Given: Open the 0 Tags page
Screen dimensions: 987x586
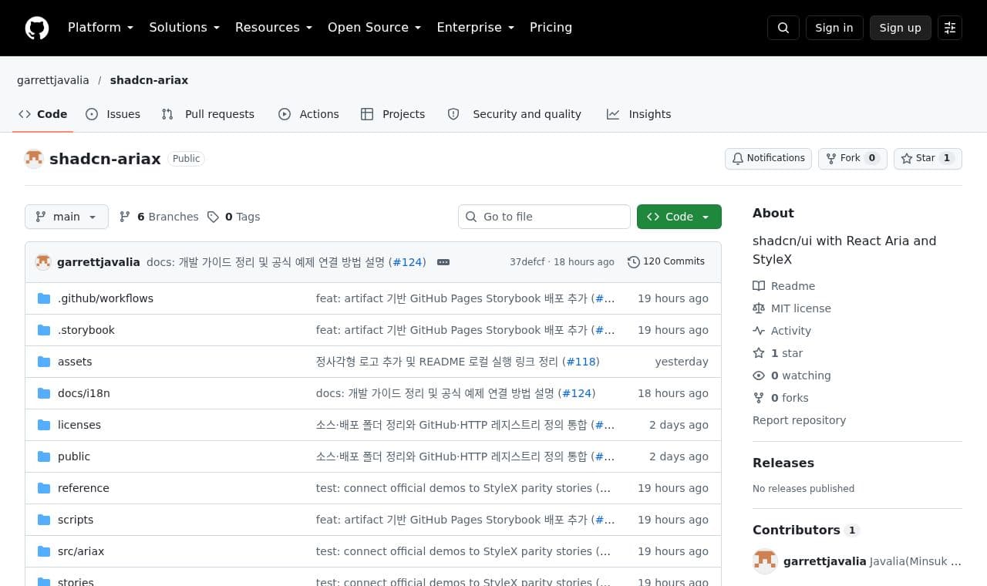Looking at the screenshot, I should [234, 217].
